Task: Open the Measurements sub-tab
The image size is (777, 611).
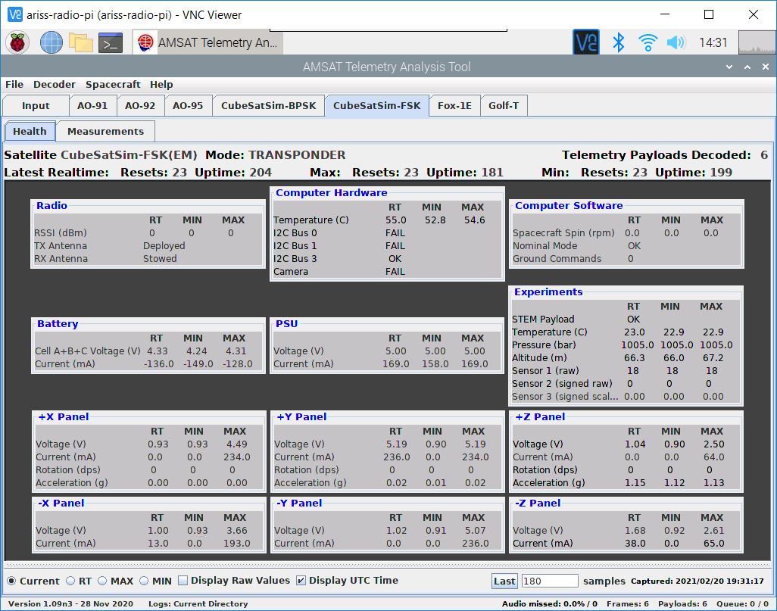Action: [x=105, y=131]
